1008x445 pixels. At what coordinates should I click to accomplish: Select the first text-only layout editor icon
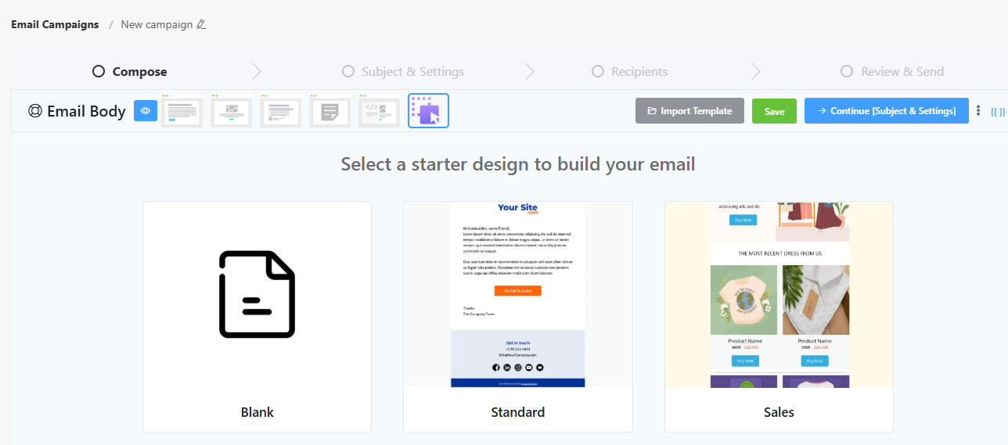(182, 111)
